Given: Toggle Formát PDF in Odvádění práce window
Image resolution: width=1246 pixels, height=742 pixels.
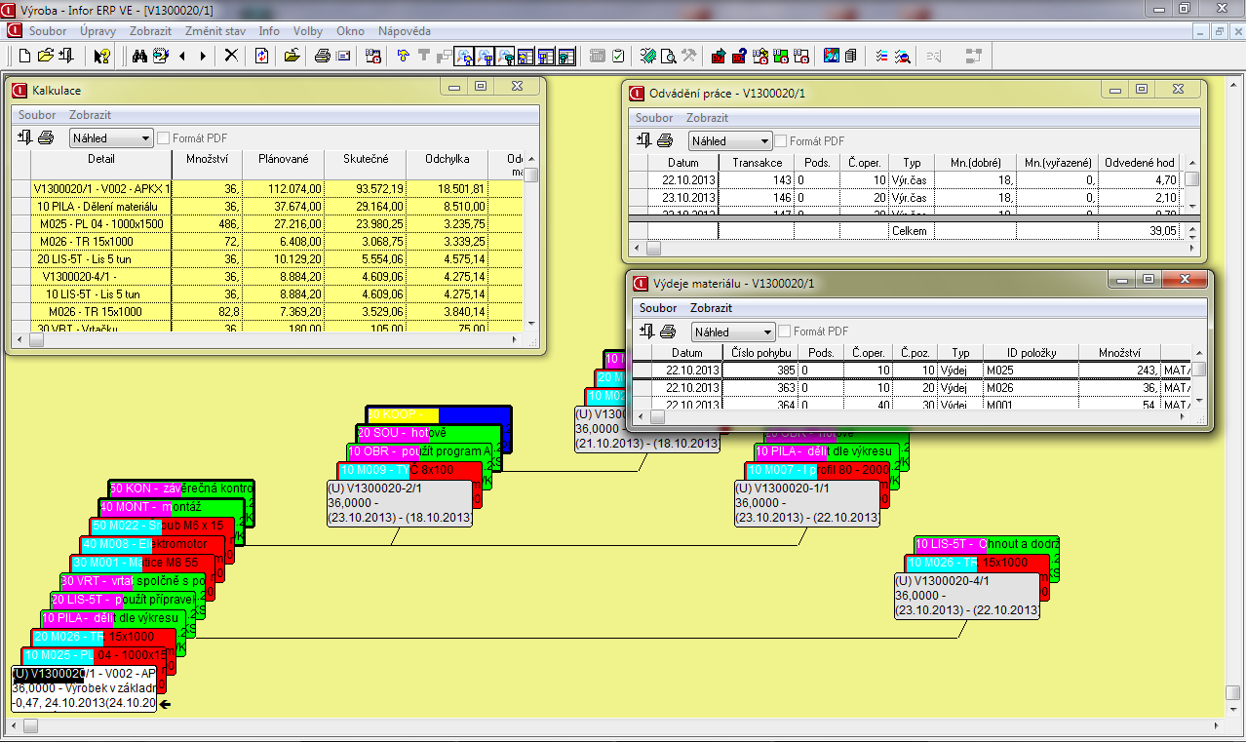Looking at the screenshot, I should tap(781, 141).
